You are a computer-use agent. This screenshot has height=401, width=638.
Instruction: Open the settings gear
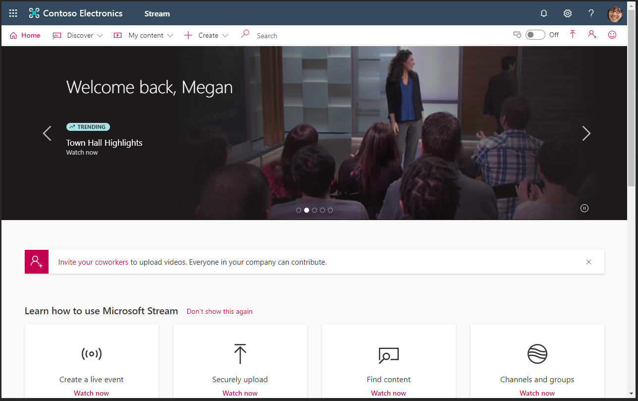point(568,13)
